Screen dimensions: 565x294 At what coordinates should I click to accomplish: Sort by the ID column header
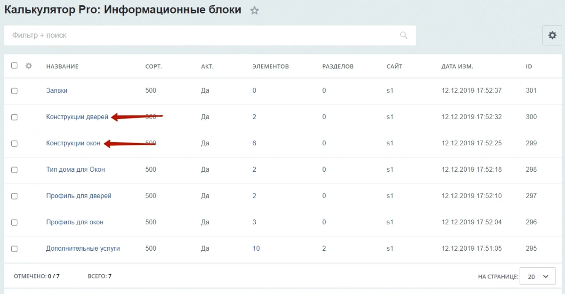(529, 66)
